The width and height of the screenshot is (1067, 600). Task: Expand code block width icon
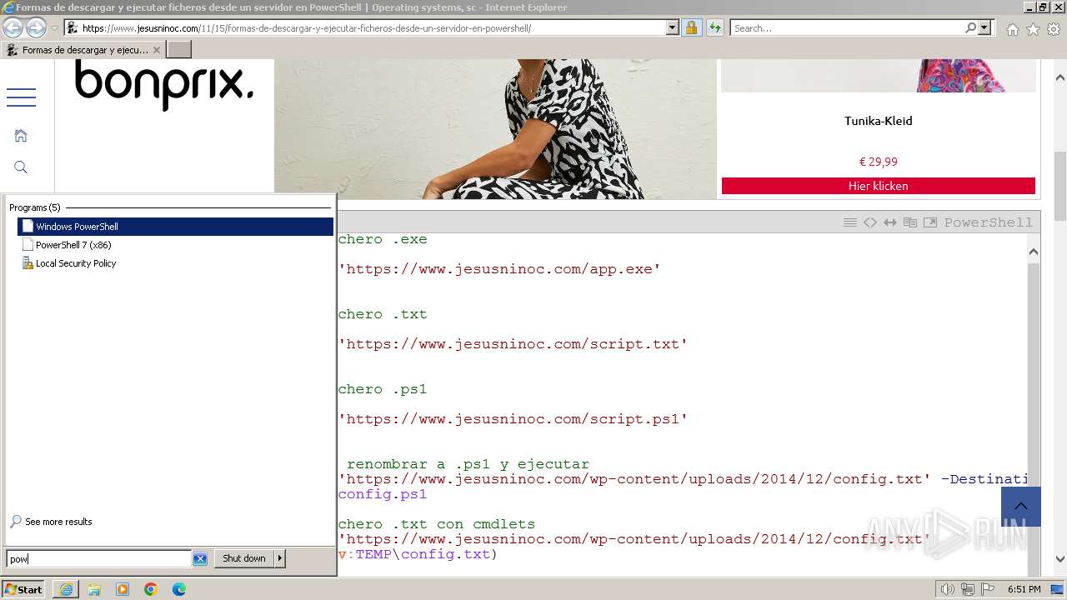tap(890, 222)
